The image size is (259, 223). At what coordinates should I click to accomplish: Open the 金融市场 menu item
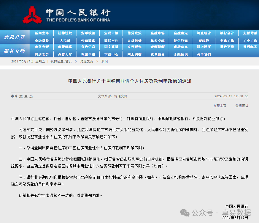click(x=157, y=33)
